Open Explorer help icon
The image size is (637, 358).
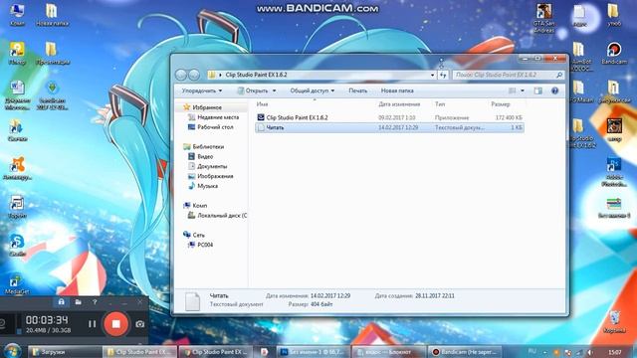point(555,90)
